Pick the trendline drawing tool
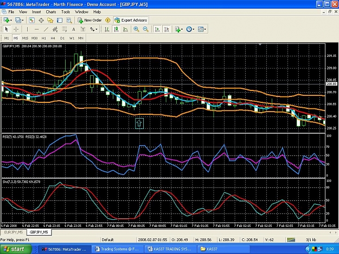This screenshot has width=339, height=254. click(46, 29)
